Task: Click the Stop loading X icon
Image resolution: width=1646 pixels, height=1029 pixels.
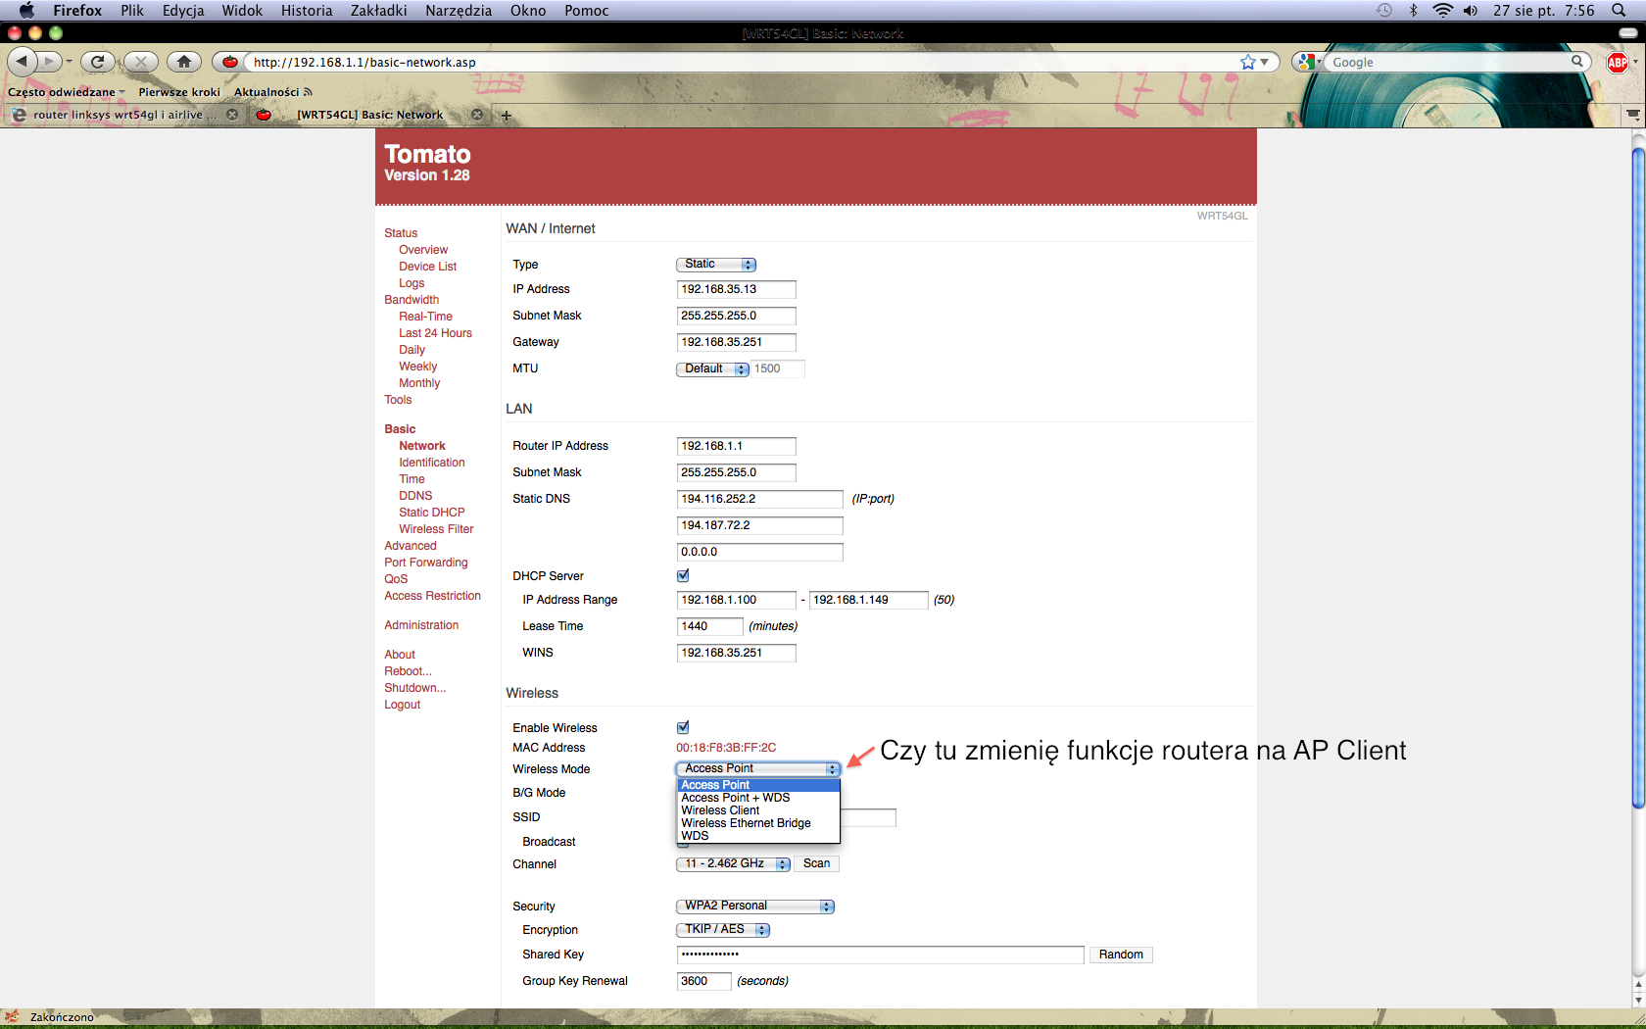Action: (140, 62)
